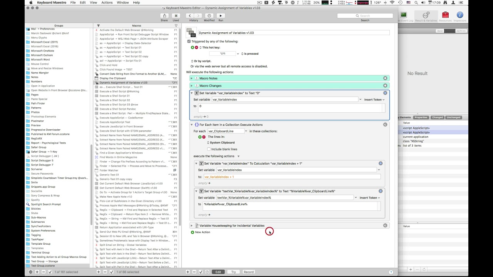Open gear menu for Macro Notes action
This screenshot has width=493, height=277.
[385, 78]
